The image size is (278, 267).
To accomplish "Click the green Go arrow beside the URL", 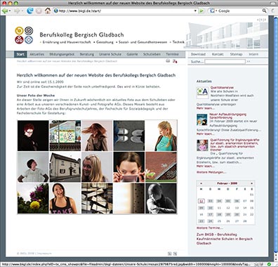I will click(x=201, y=11).
